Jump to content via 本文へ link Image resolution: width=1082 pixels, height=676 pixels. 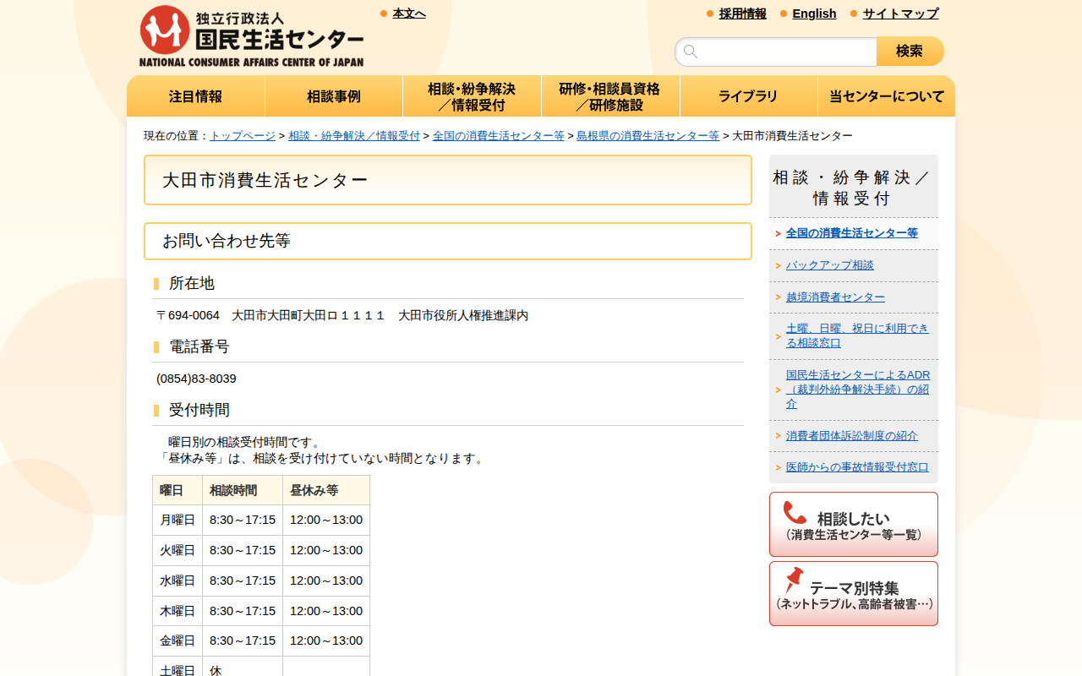(x=409, y=14)
